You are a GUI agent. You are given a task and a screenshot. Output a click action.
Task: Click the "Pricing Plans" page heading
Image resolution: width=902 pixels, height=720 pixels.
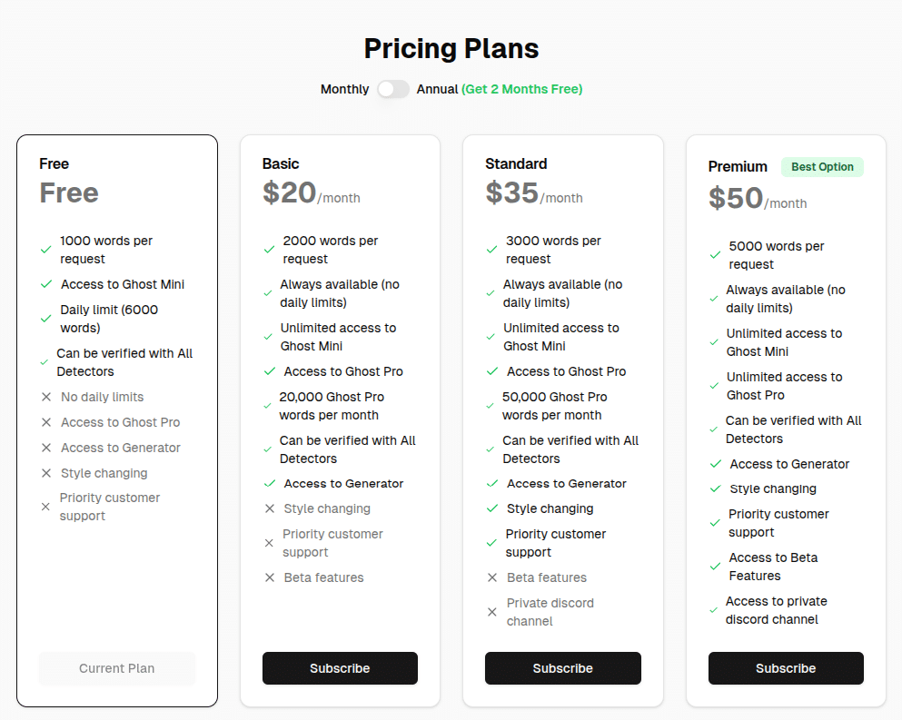tap(451, 48)
